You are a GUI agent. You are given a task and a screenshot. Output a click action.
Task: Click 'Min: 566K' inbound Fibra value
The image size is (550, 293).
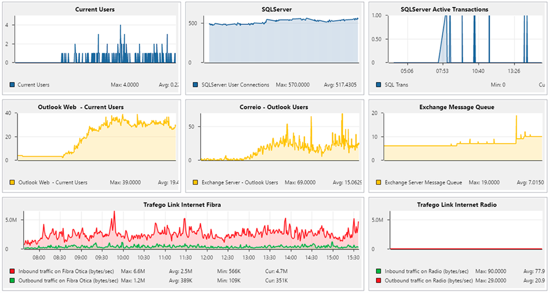tap(229, 271)
